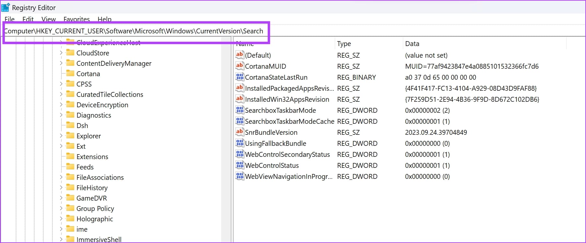This screenshot has width=586, height=243.
Task: Click the Registry Editor app icon in title bar
Action: coord(6,7)
